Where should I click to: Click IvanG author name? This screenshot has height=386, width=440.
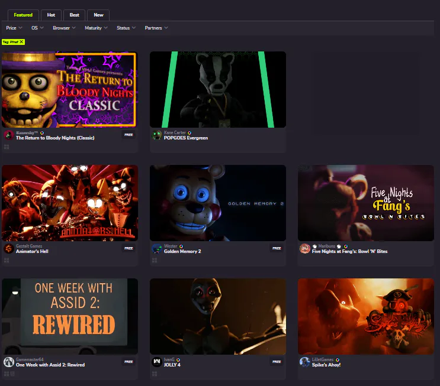coord(169,359)
